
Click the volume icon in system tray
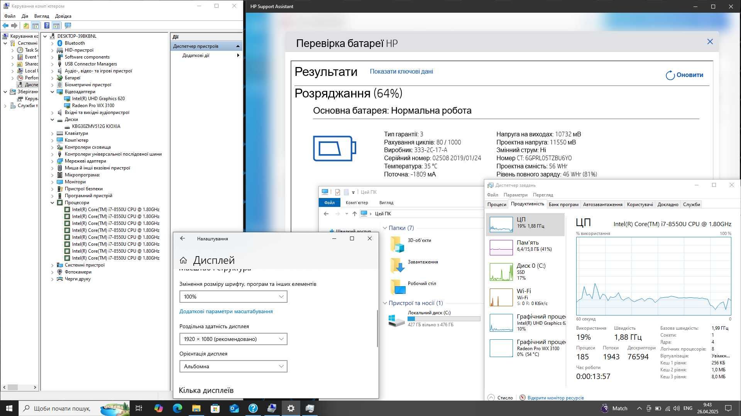pos(677,408)
